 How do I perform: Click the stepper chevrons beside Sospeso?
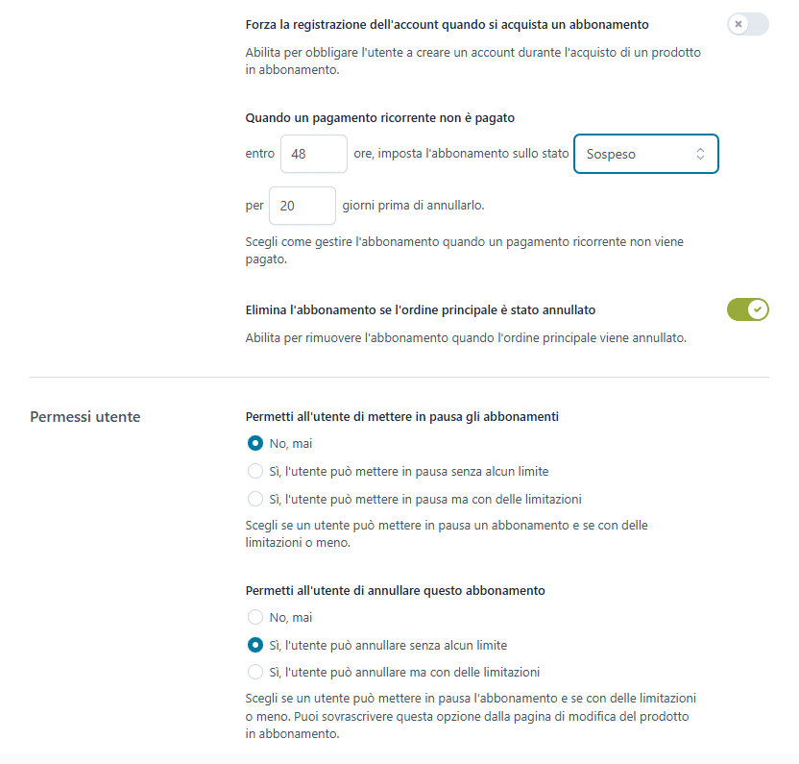[x=703, y=154]
